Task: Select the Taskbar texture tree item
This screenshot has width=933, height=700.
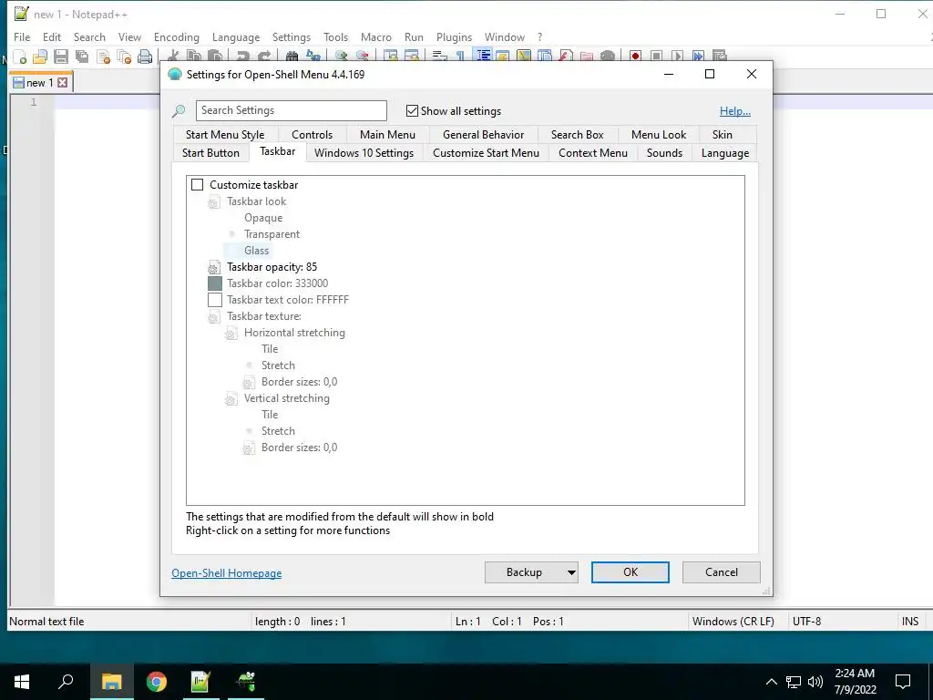Action: 263,316
